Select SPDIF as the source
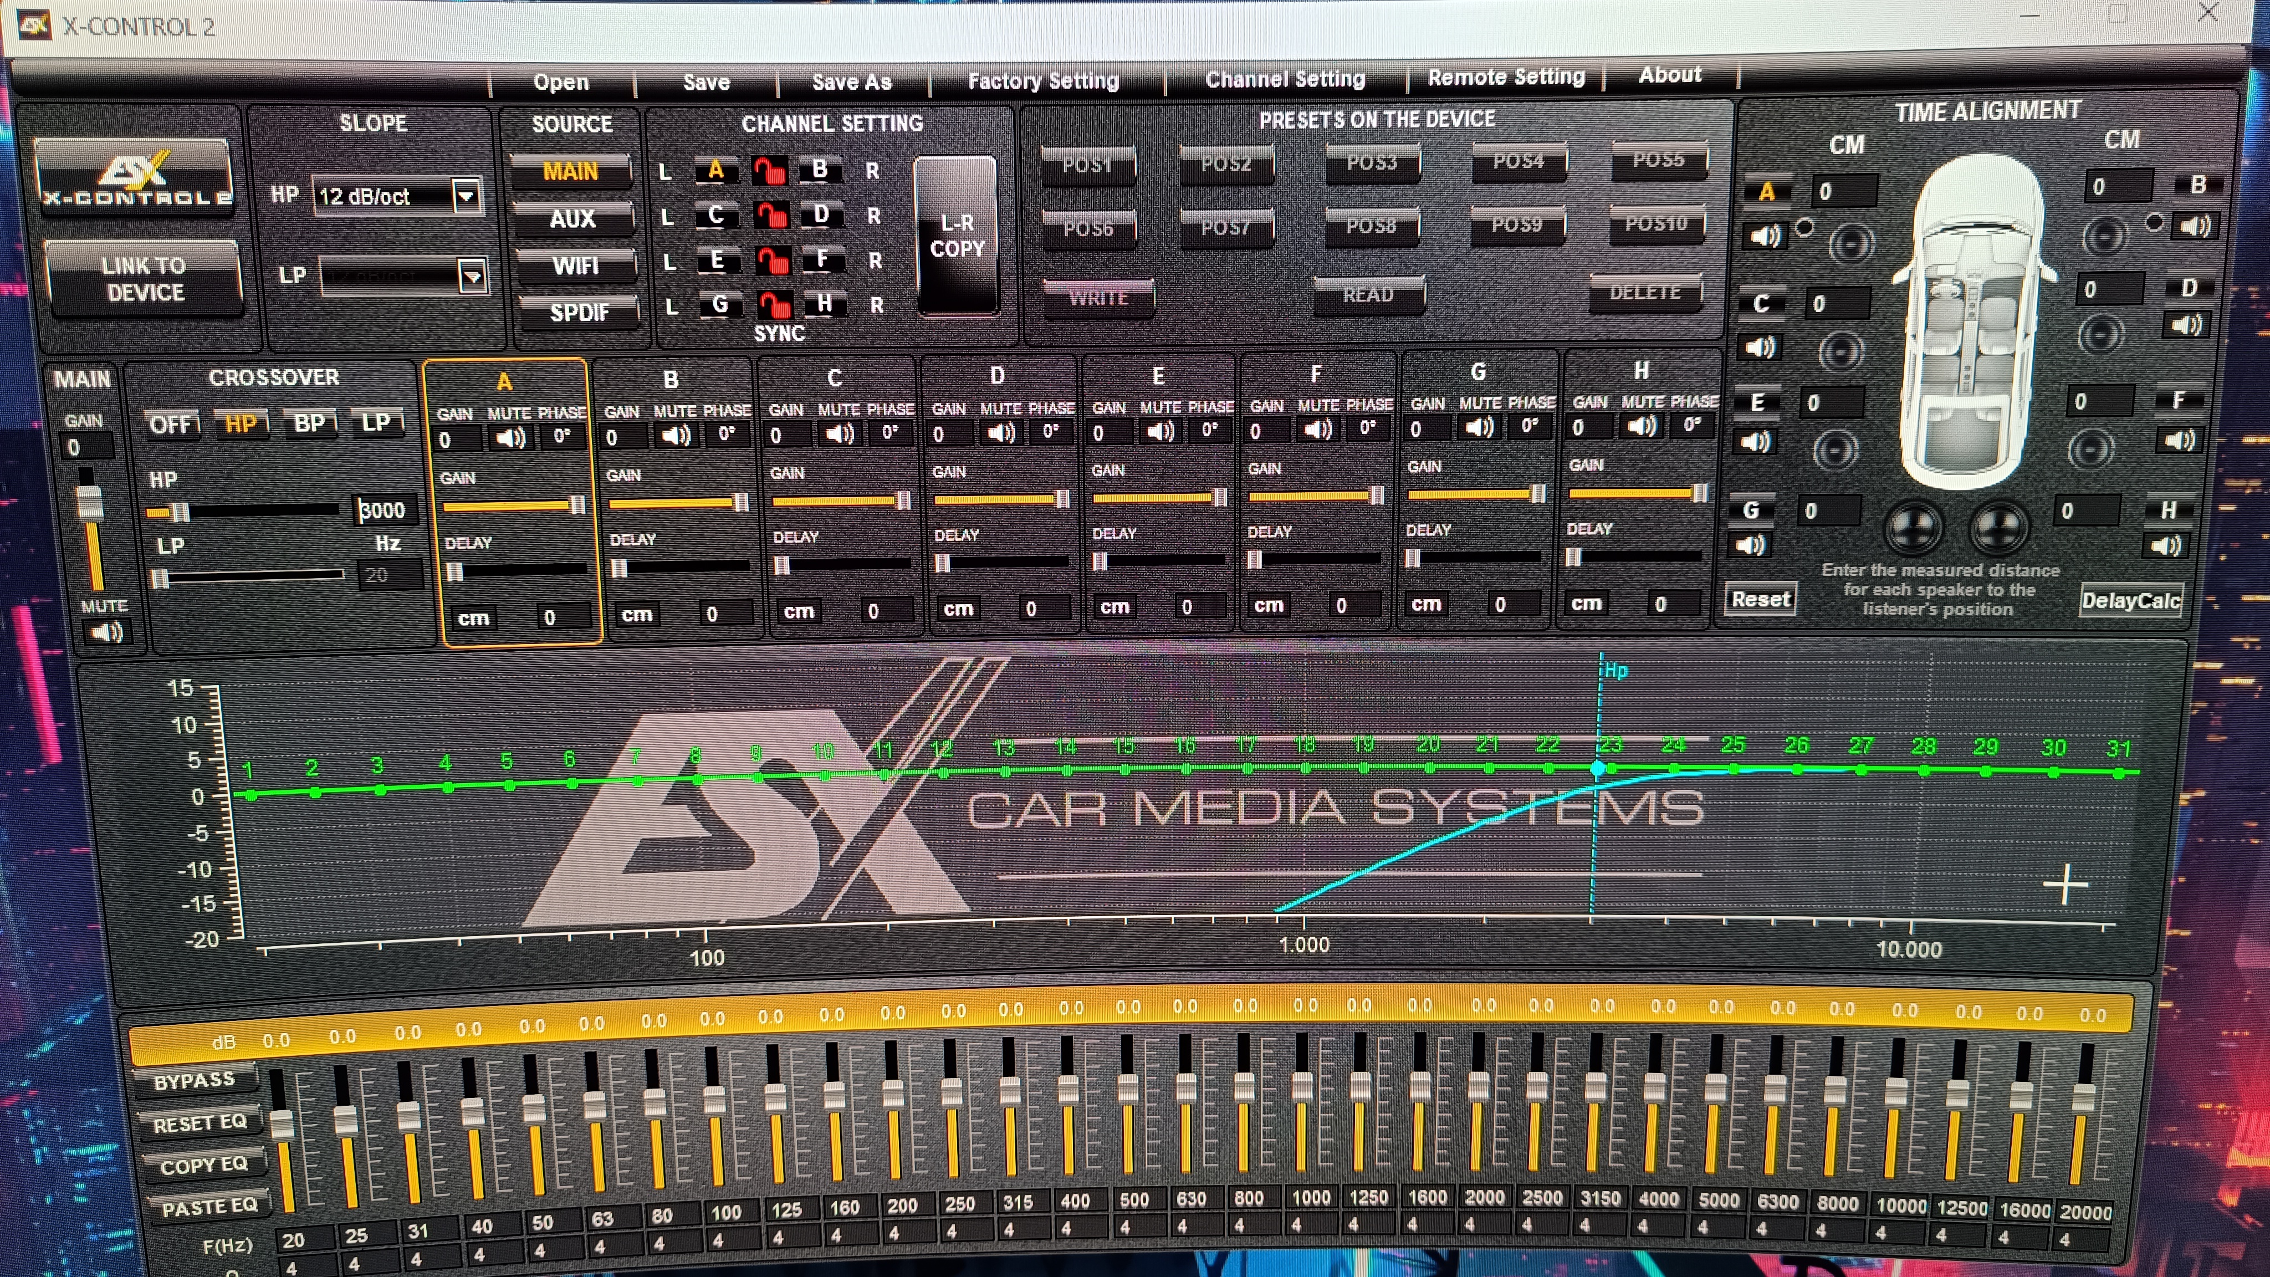 click(x=579, y=312)
